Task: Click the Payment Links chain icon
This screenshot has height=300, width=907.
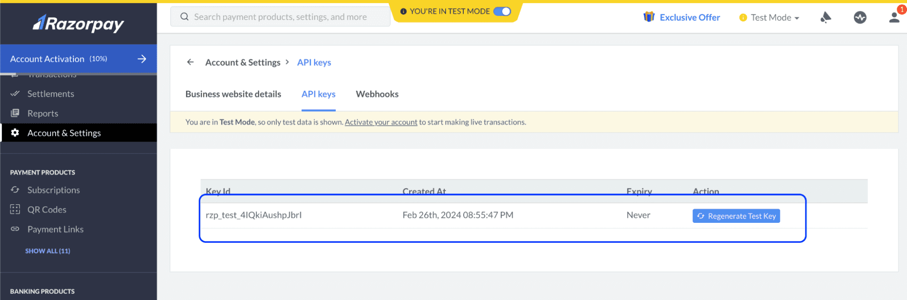Action: tap(15, 229)
